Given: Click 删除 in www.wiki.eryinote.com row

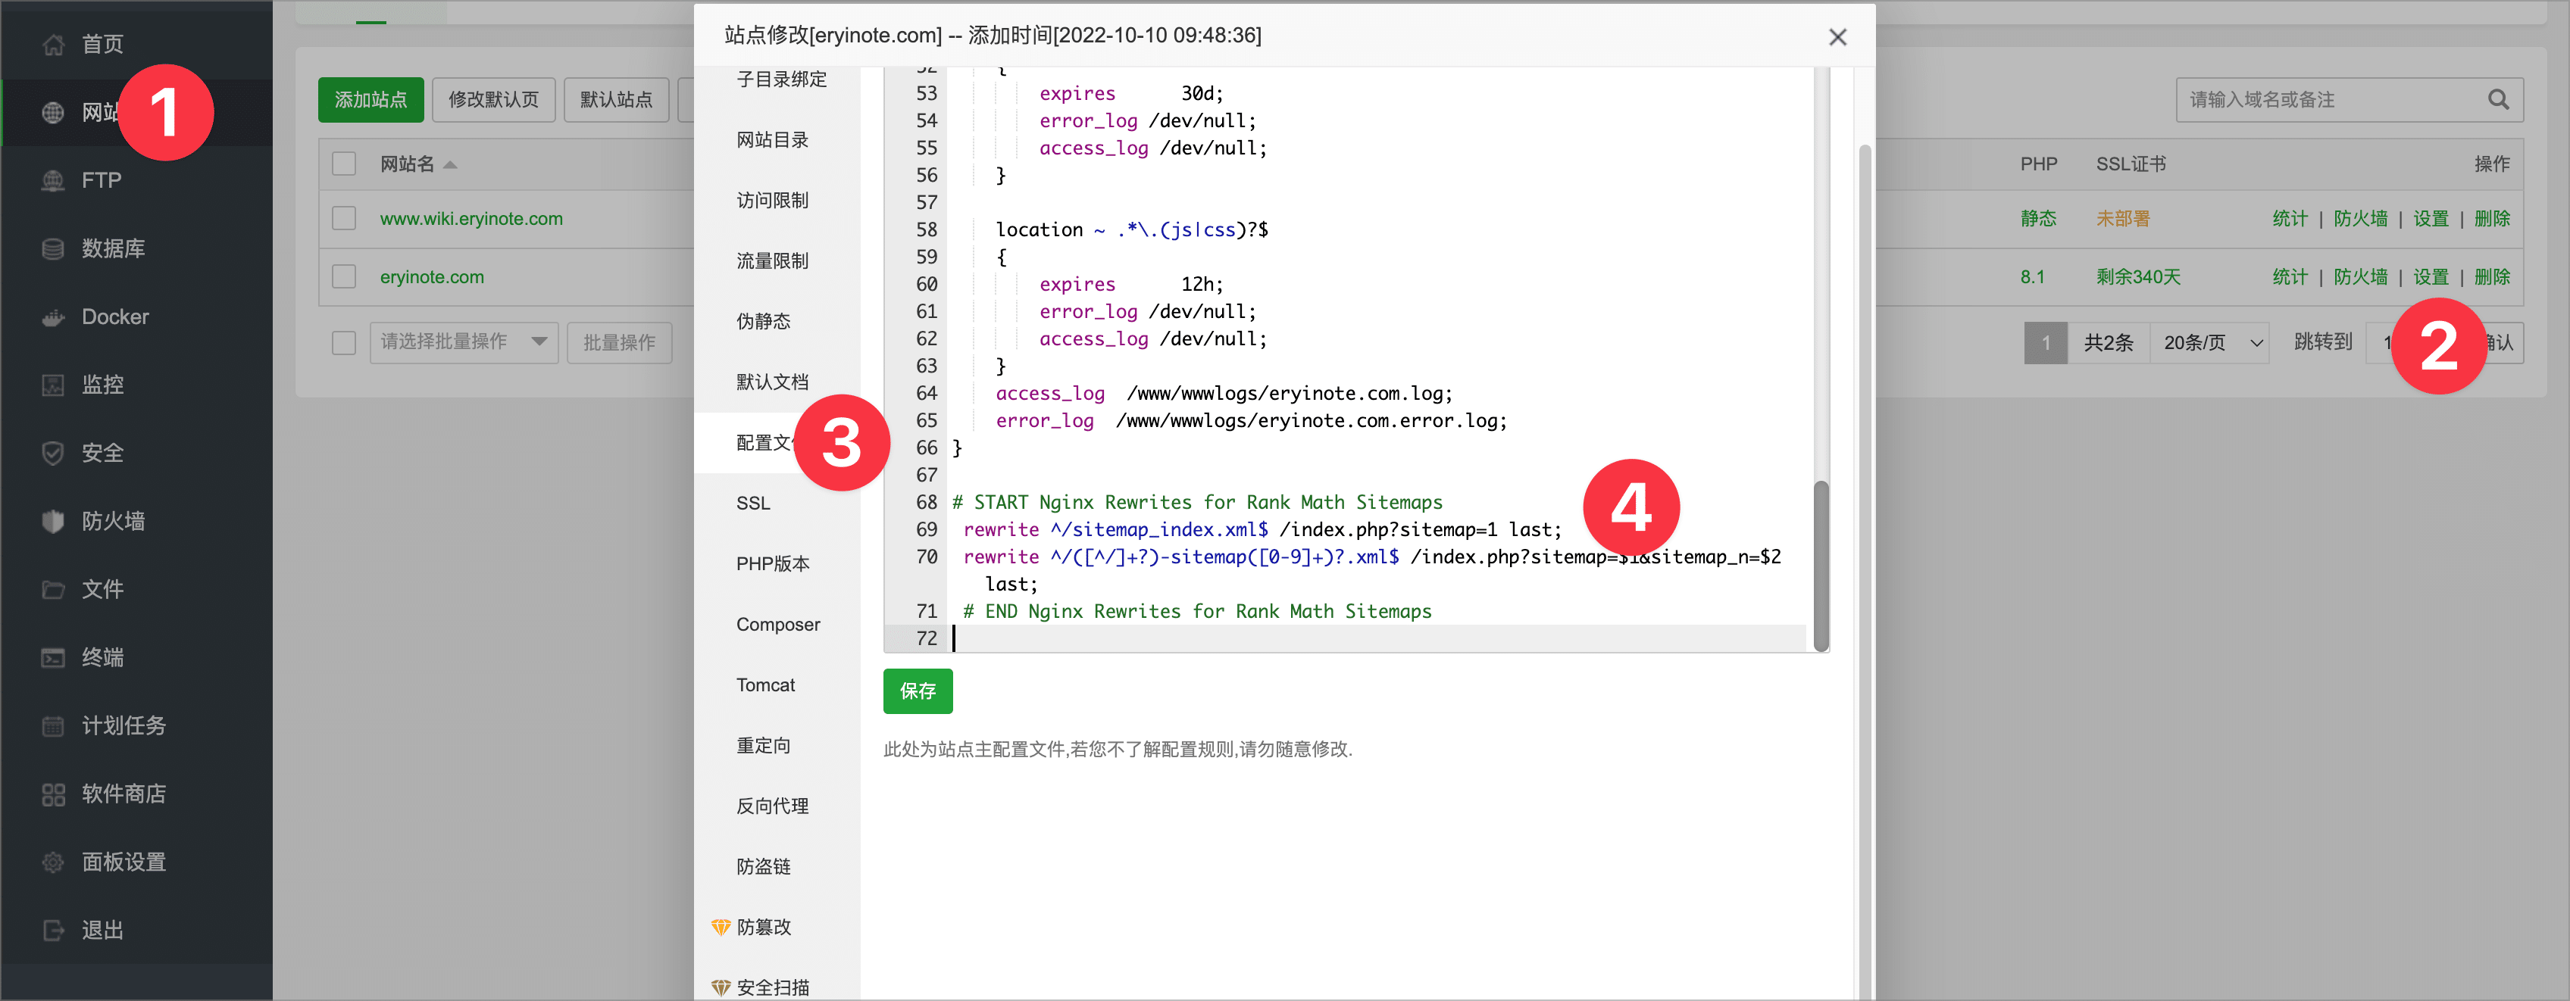Looking at the screenshot, I should (x=2491, y=218).
